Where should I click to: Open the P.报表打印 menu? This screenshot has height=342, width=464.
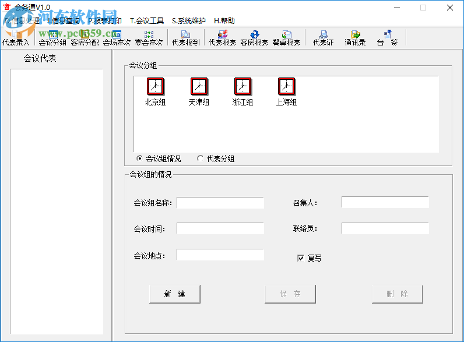[x=105, y=21]
